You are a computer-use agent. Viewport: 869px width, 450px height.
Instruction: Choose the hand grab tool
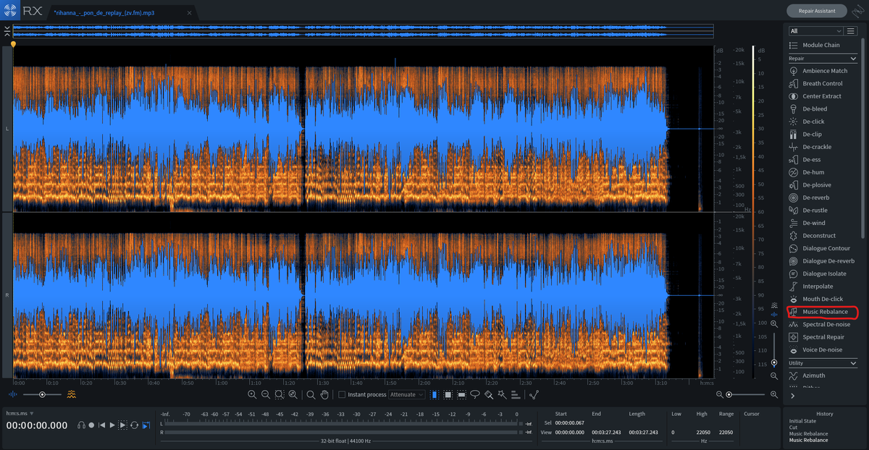pyautogui.click(x=324, y=394)
